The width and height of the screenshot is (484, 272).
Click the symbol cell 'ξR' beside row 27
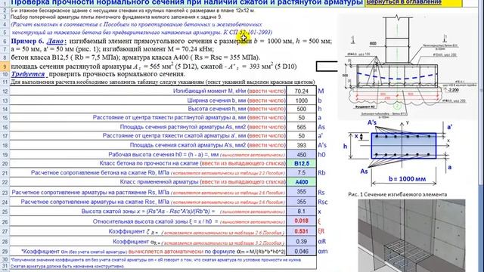321,231
